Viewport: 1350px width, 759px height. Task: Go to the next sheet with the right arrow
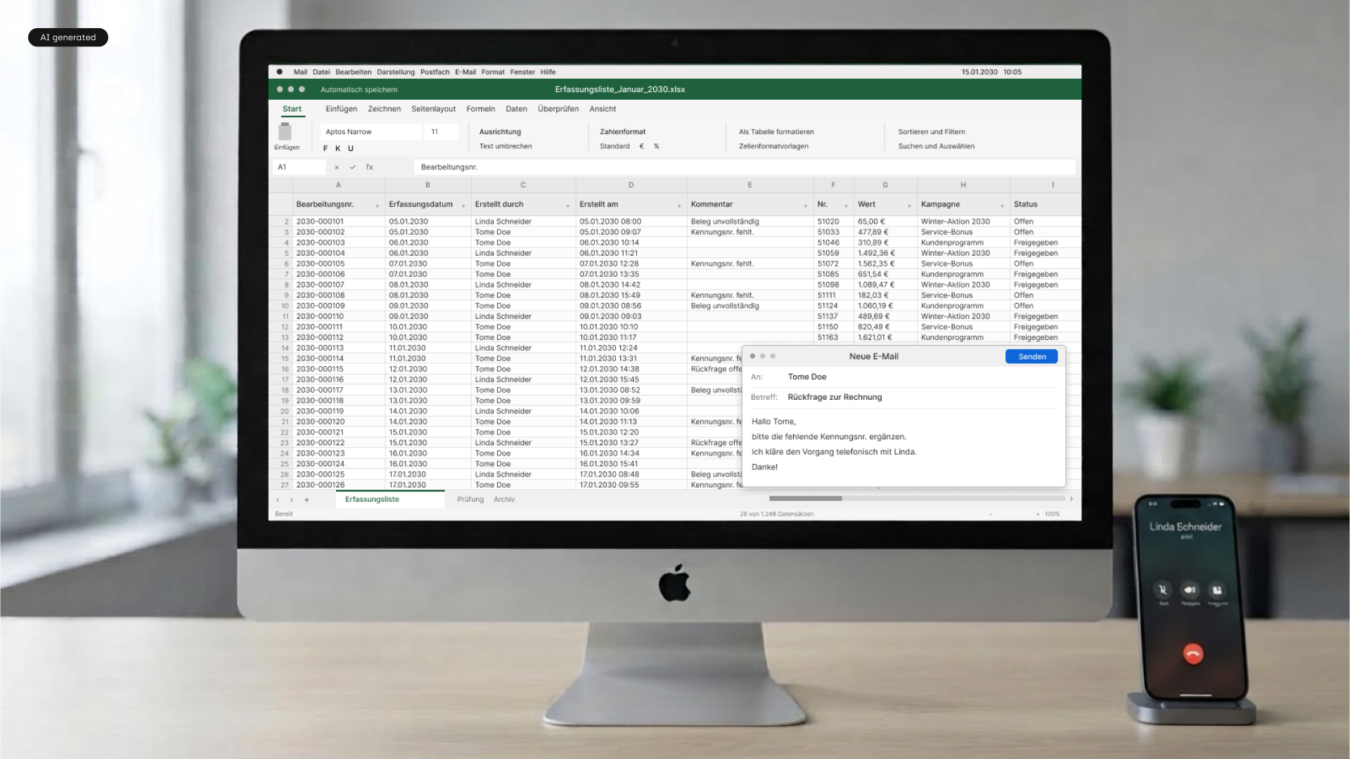(291, 500)
